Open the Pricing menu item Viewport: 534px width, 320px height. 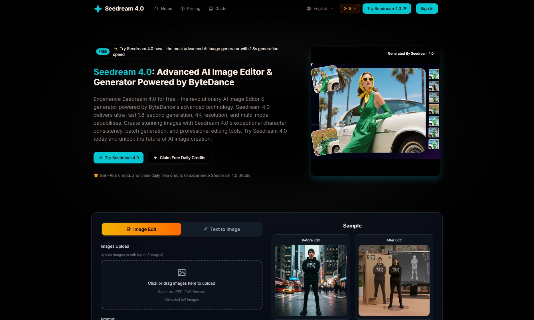point(191,9)
